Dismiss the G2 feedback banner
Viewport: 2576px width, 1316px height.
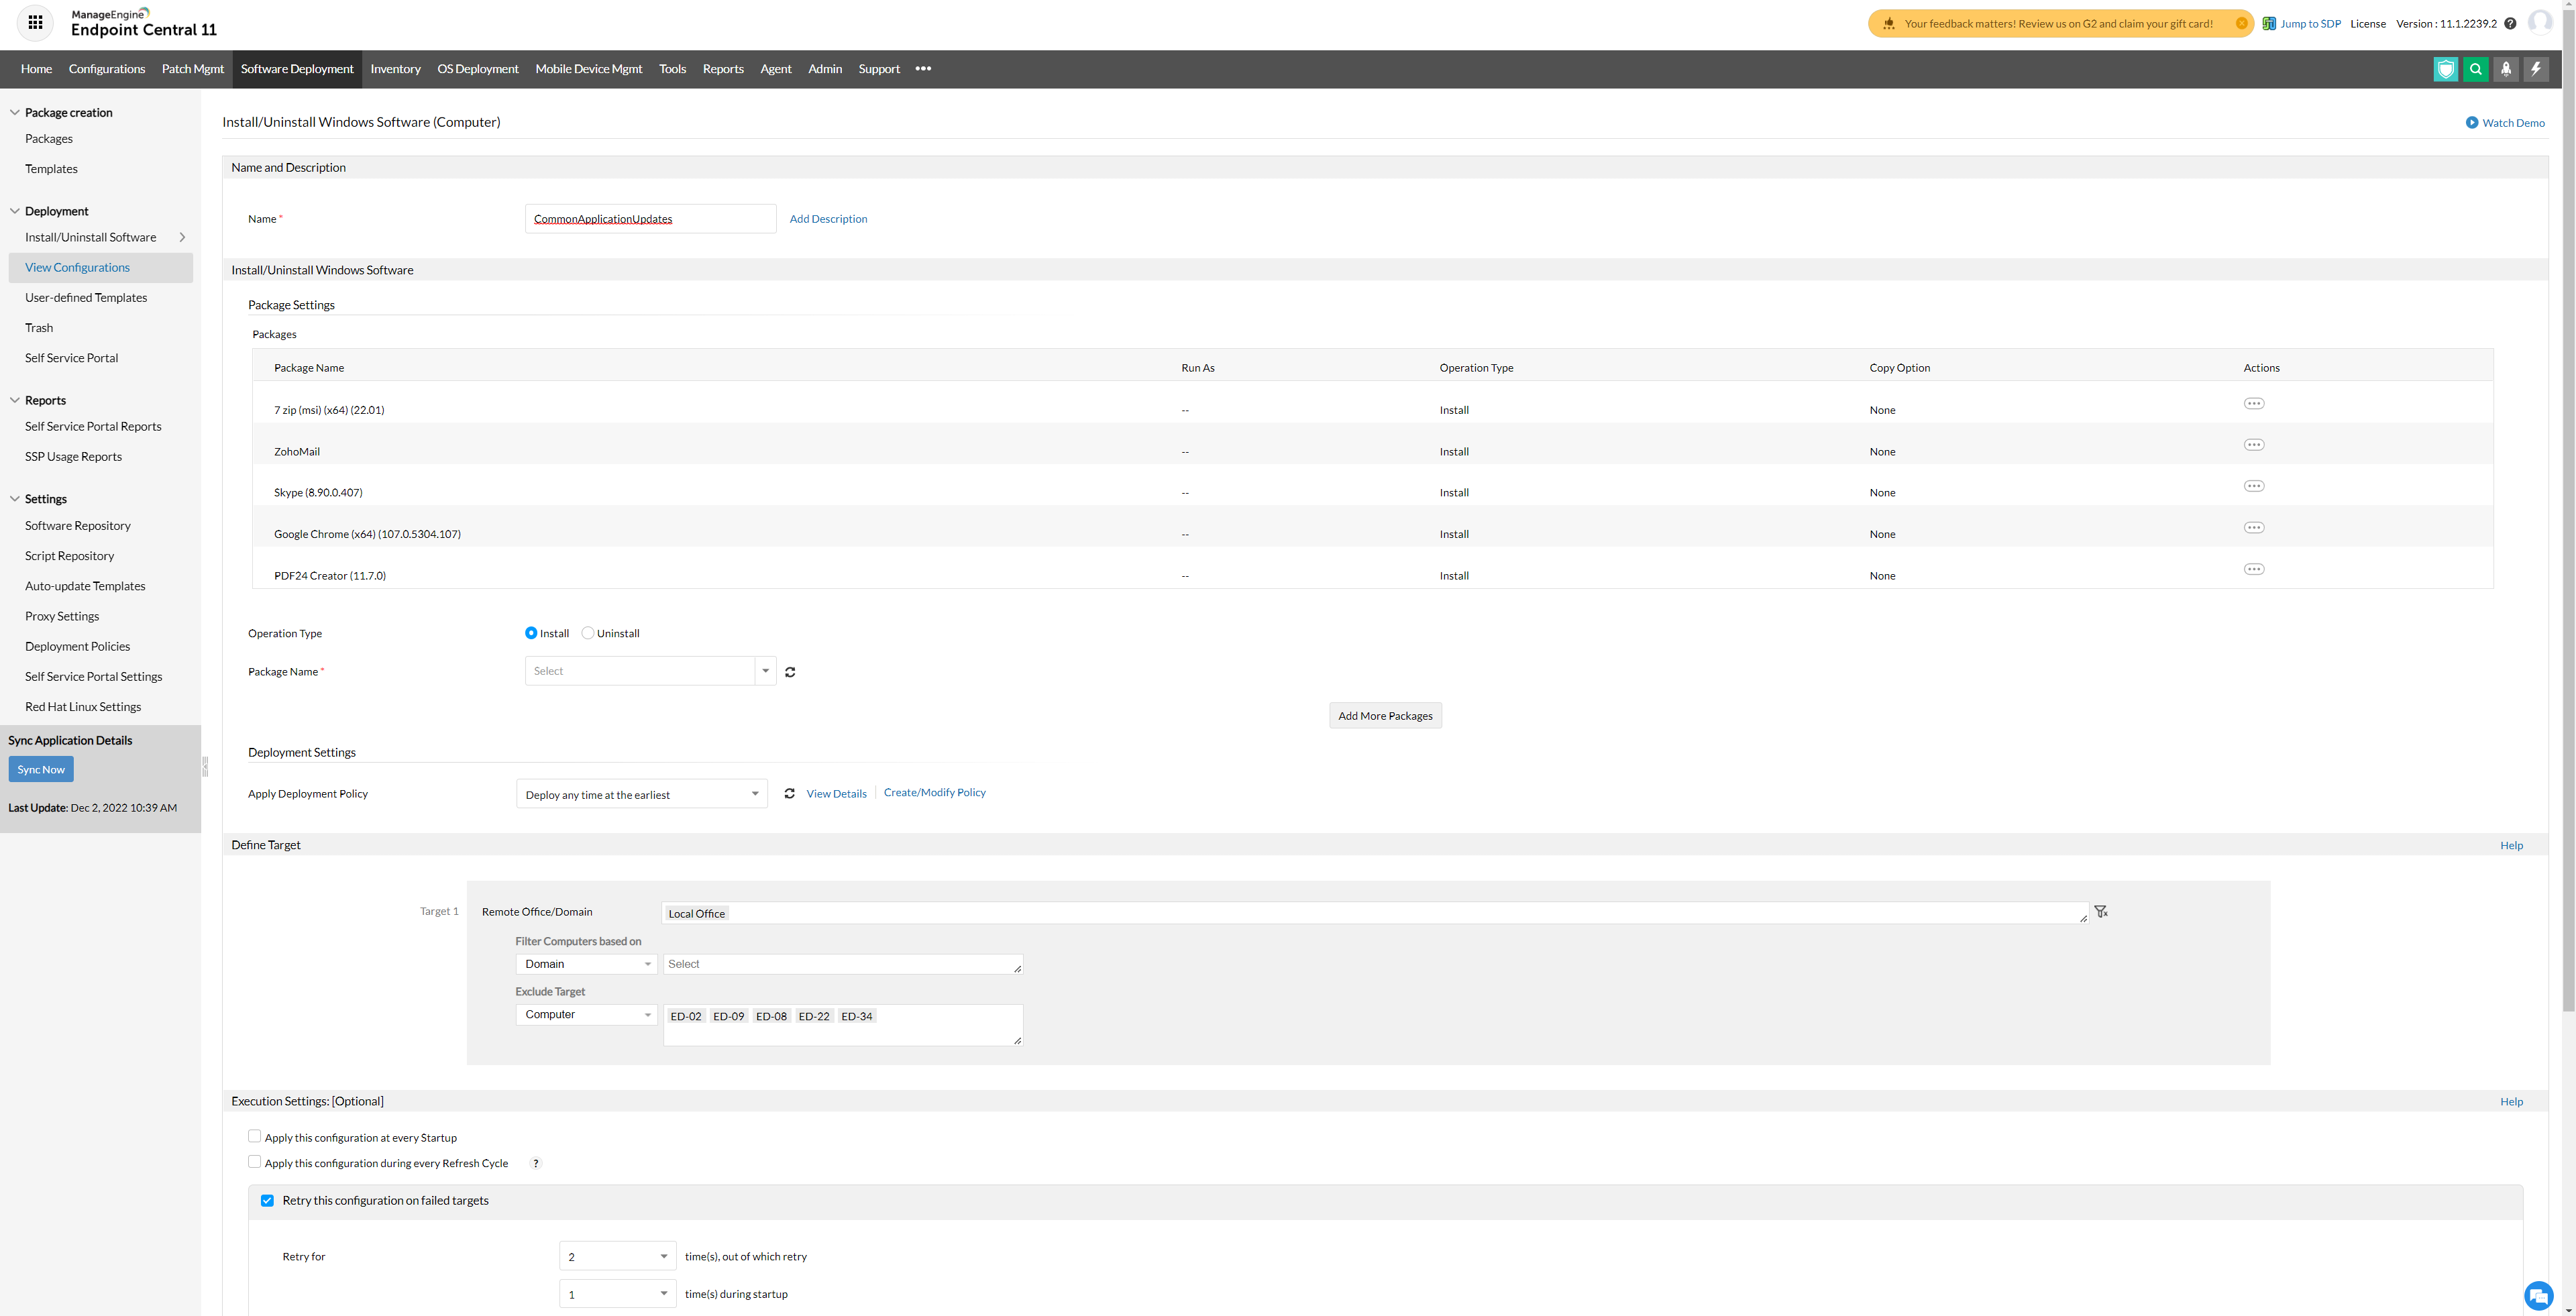click(x=2241, y=23)
